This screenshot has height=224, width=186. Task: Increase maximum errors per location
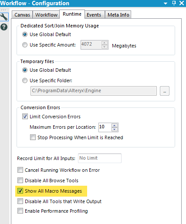click(115, 125)
